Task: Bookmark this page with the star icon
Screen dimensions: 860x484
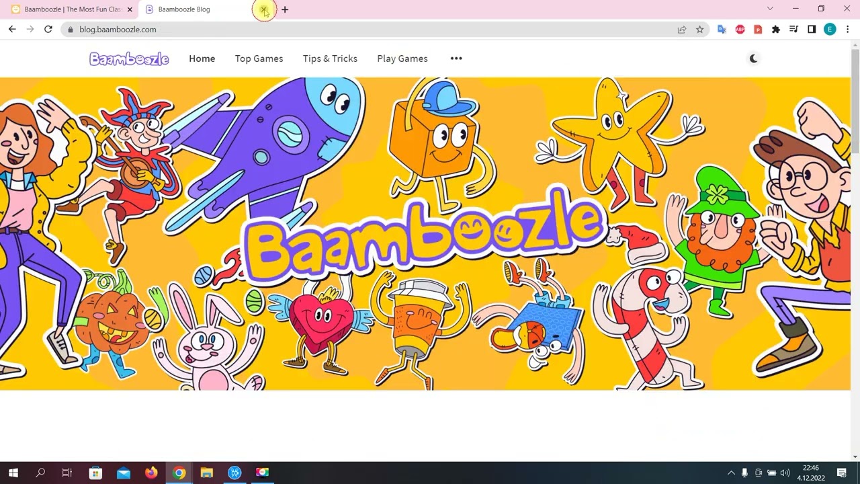Action: (699, 30)
